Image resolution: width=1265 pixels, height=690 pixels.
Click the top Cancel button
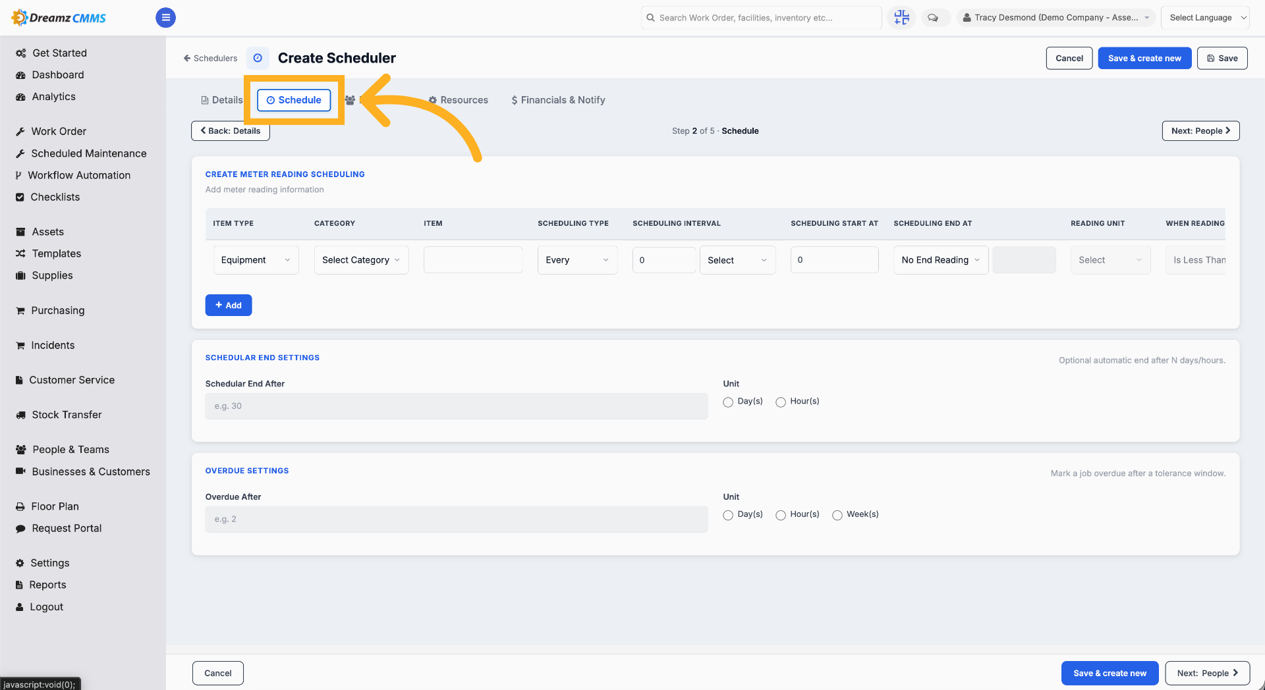[1069, 58]
